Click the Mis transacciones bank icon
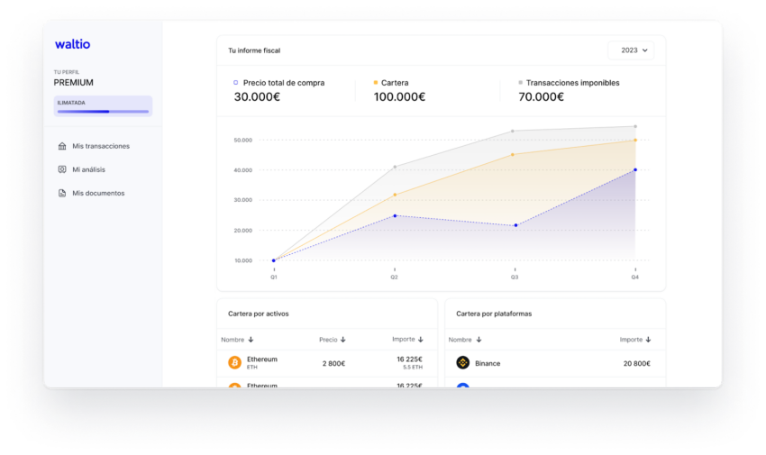Viewport: 766px width, 455px height. (61, 146)
